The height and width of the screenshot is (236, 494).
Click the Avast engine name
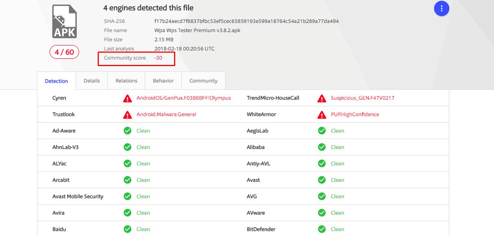[x=253, y=180]
